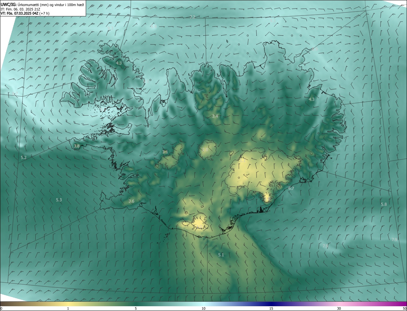The image size is (407, 311).
Task: Click the initial time line 'IT: Fim. 06. 03. 2025 21Z'
Action: pyautogui.click(x=20, y=9)
